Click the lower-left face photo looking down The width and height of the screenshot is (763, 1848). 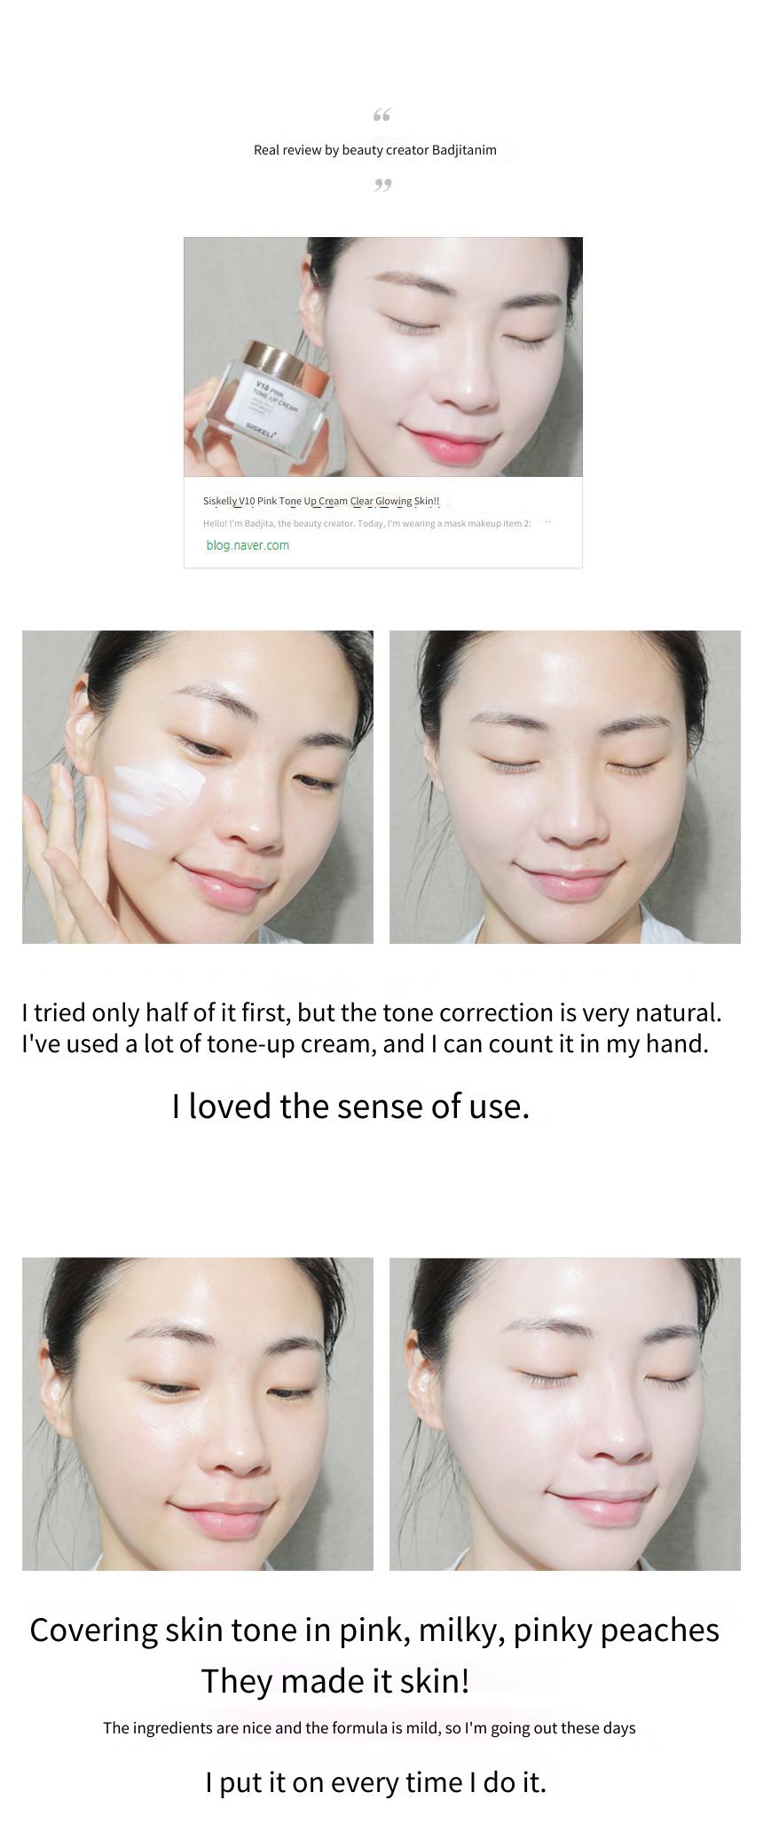tap(198, 1414)
